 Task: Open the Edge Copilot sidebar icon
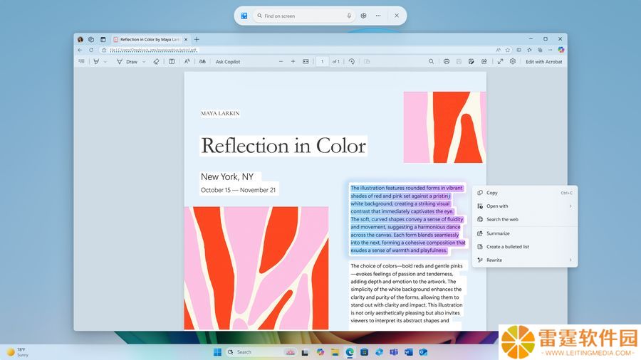tap(561, 50)
